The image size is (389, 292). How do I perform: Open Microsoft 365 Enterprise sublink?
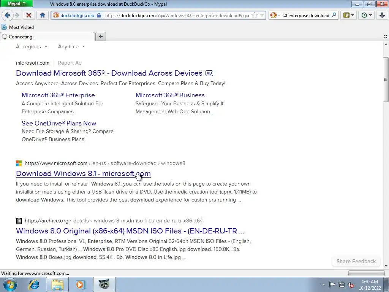[58, 95]
